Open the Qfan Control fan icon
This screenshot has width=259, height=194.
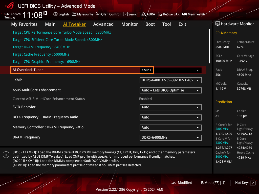tap(98, 14)
